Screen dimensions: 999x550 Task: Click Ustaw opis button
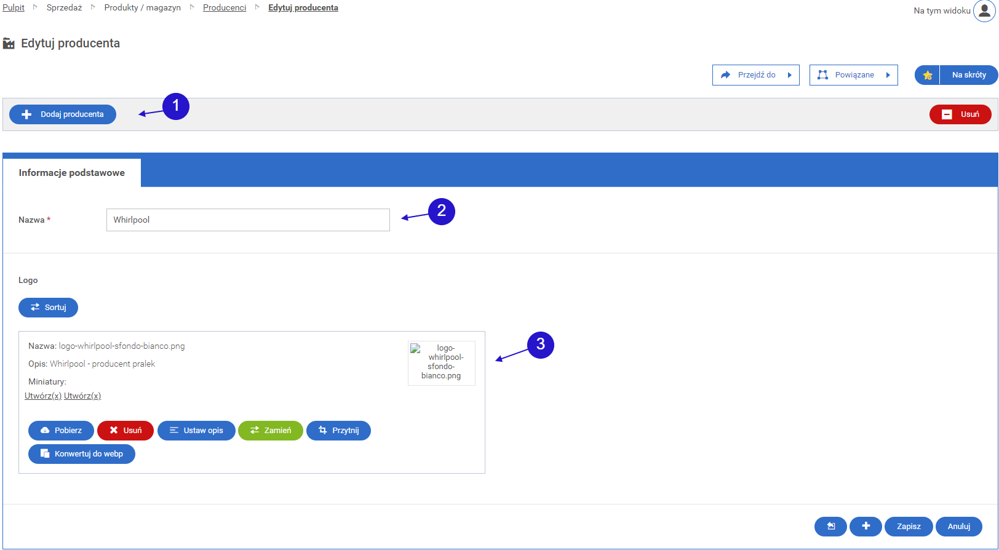(x=196, y=431)
